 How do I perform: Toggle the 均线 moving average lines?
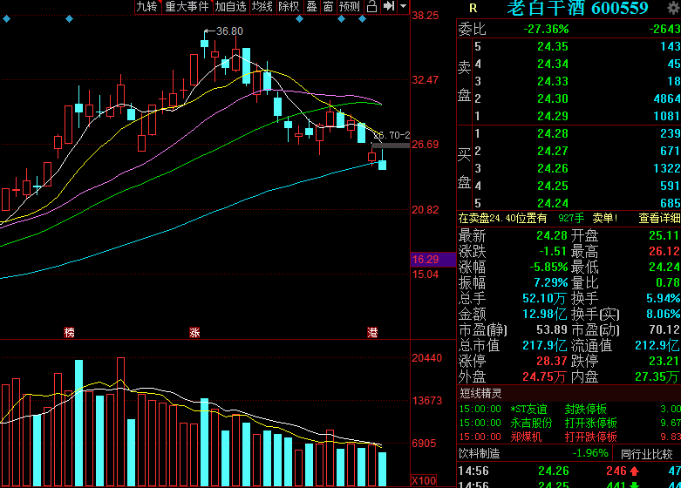tap(262, 7)
